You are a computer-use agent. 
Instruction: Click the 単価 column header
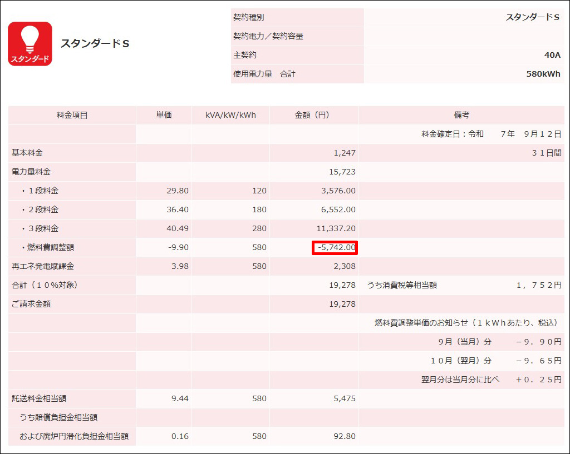(x=164, y=115)
